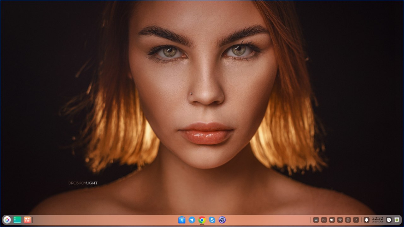Switch the 'ru' keyboard layout indicator
The image size is (404, 227).
point(324,220)
